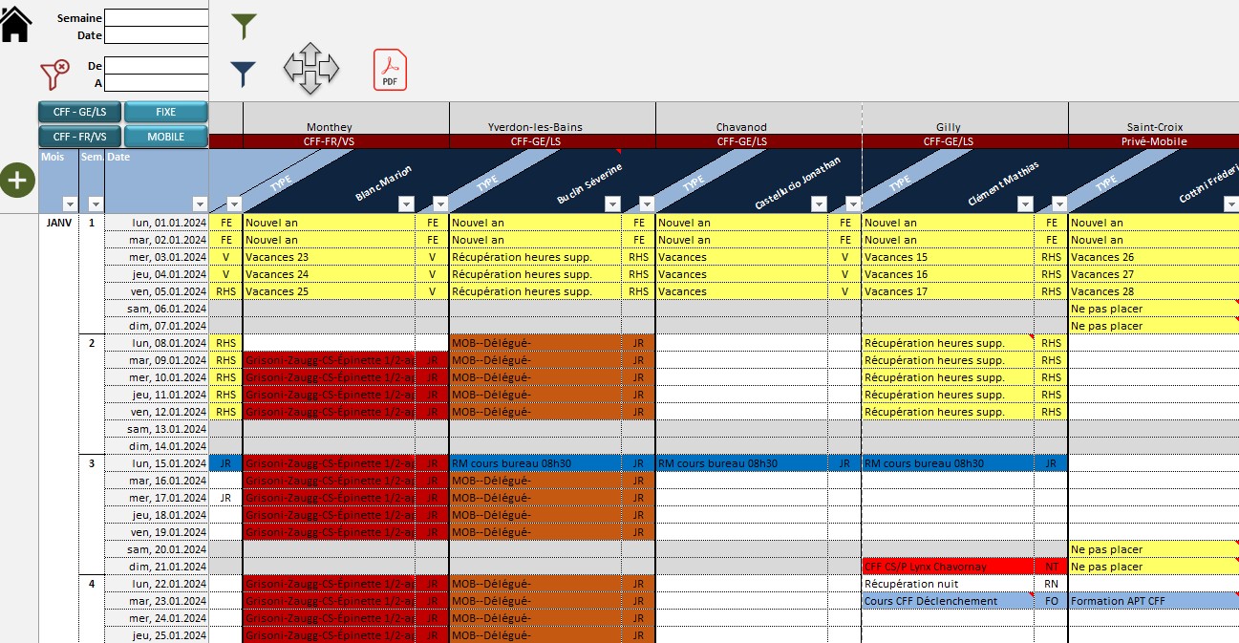Image resolution: width=1239 pixels, height=643 pixels.
Task: Click the green filter funnel icon
Action: tap(245, 26)
